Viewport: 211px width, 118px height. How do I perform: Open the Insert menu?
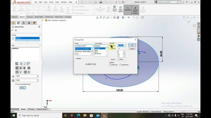51,2
